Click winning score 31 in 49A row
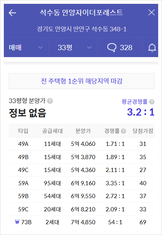The height and width of the screenshot is (235, 162). tap(143, 144)
